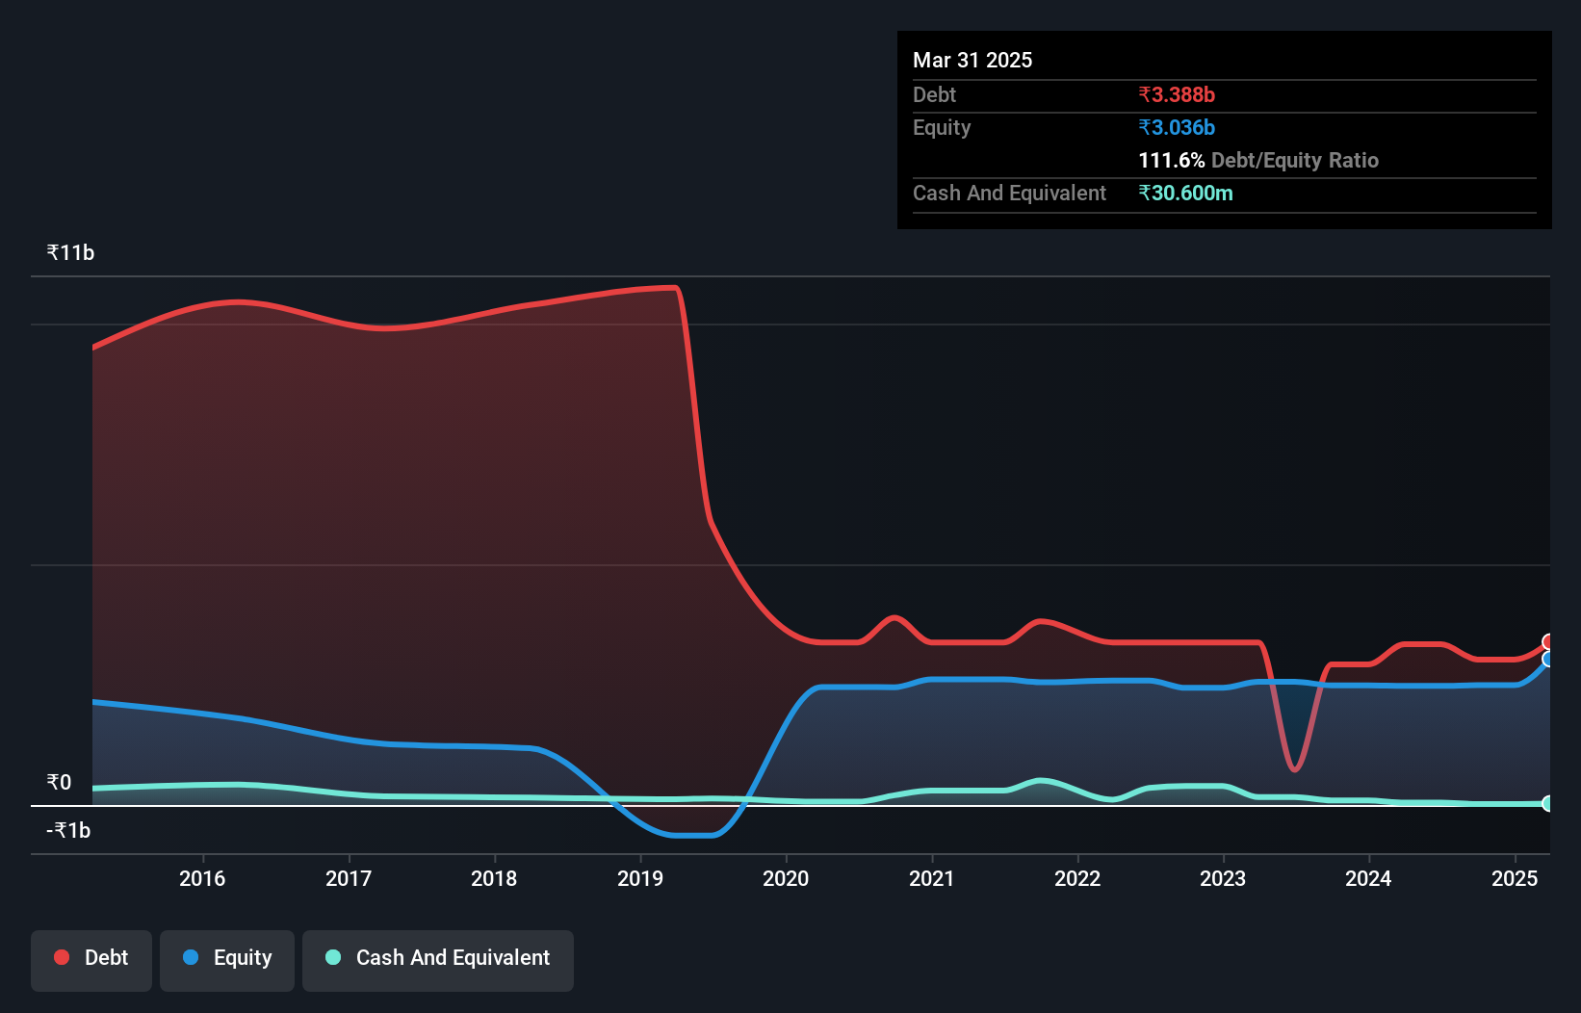This screenshot has width=1581, height=1013.
Task: Click the 2018 x-axis label
Action: (x=494, y=878)
